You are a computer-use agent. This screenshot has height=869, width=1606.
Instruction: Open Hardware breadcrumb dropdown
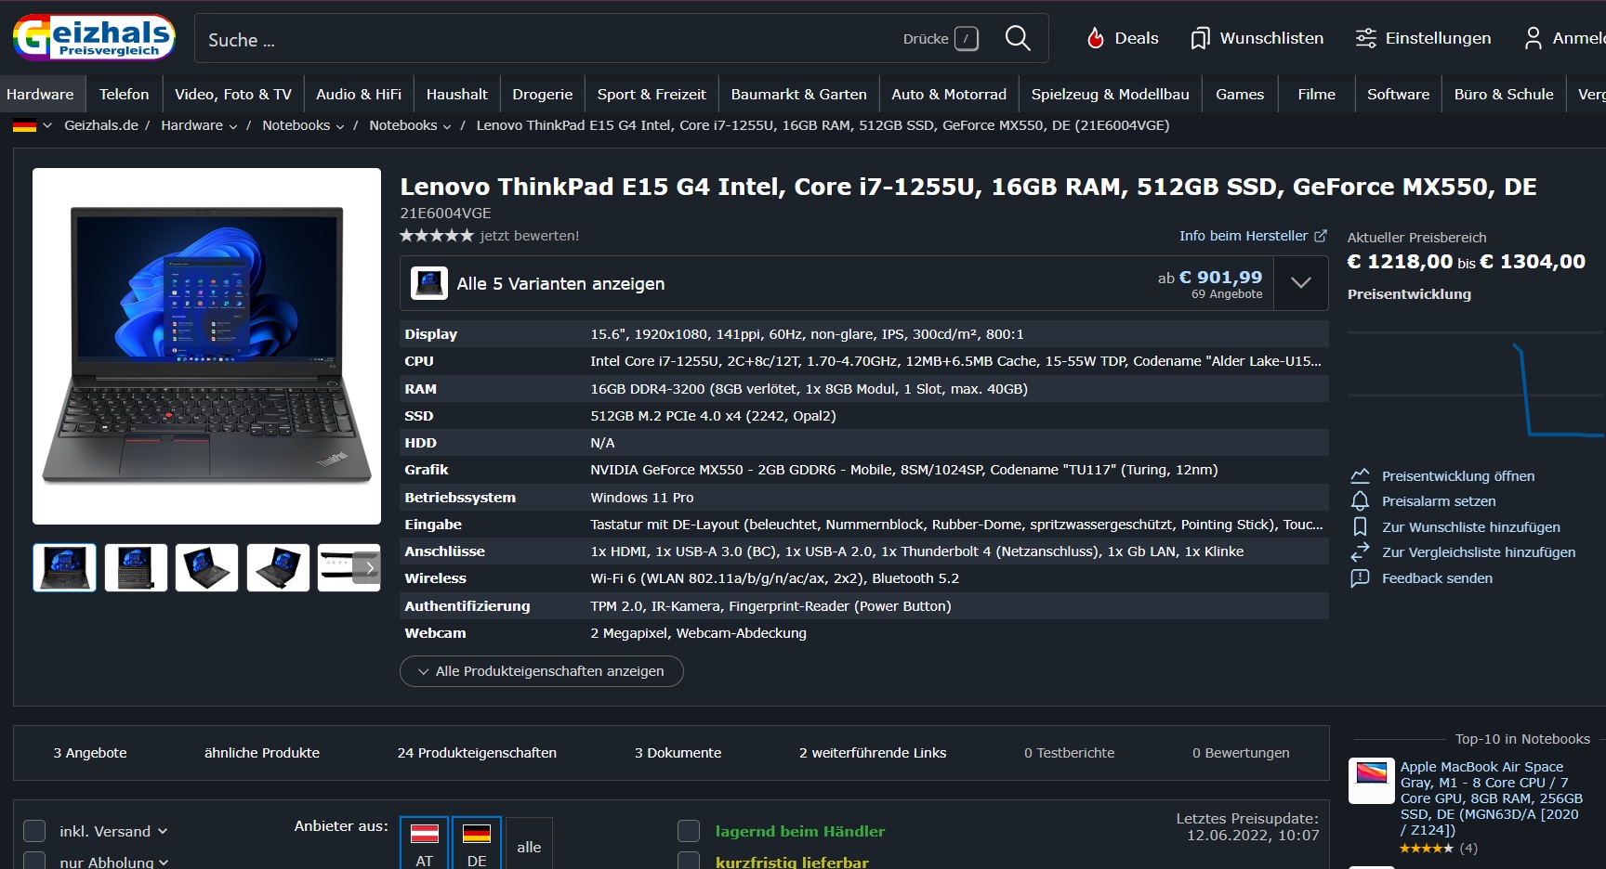[x=233, y=126]
